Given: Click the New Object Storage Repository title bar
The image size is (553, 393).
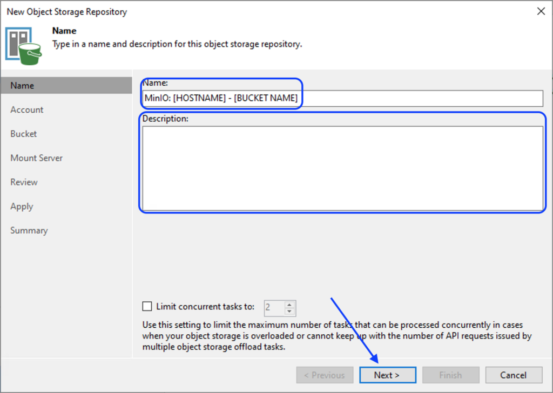Looking at the screenshot, I should [x=216, y=11].
